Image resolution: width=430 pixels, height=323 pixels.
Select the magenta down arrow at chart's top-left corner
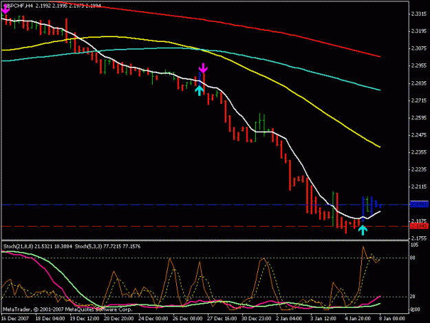point(6,10)
